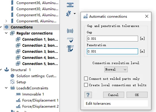156x112 pixels.
Task: Click the Loads&Constraints icon
Action: coord(12,88)
